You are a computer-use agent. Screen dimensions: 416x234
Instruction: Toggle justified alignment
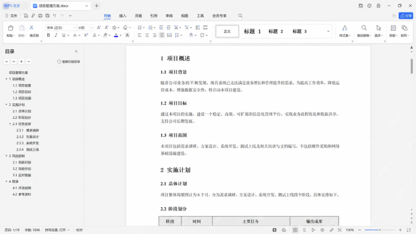point(162,35)
